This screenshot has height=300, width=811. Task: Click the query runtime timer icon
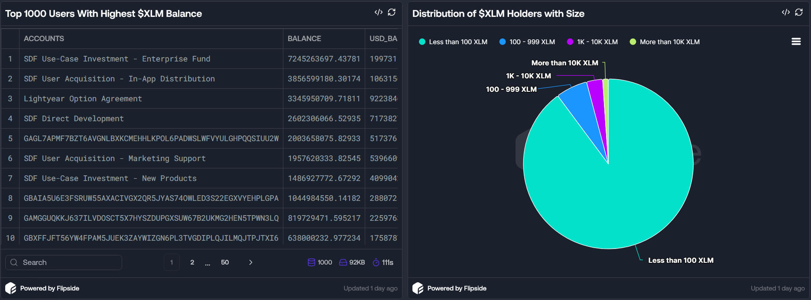[376, 262]
